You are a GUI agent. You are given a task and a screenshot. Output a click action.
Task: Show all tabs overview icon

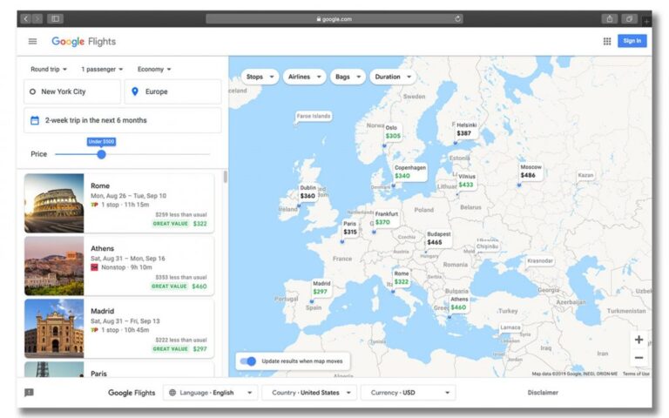click(x=629, y=19)
